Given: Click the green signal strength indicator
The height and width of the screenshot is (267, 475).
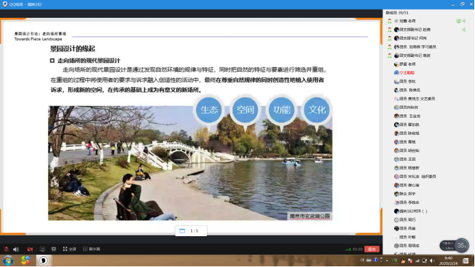Looking at the screenshot, I should click(348, 249).
